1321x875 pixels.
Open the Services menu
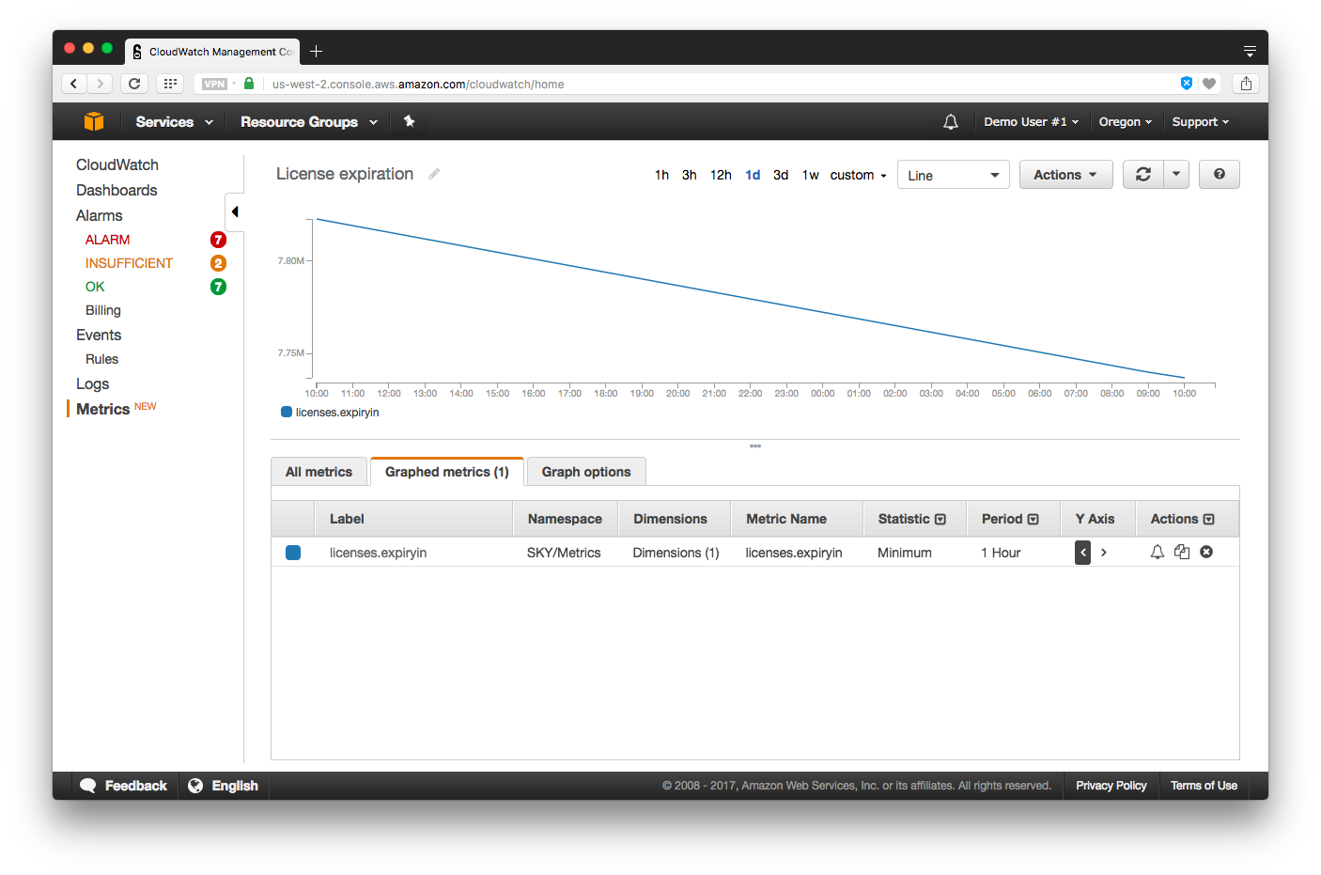174,122
